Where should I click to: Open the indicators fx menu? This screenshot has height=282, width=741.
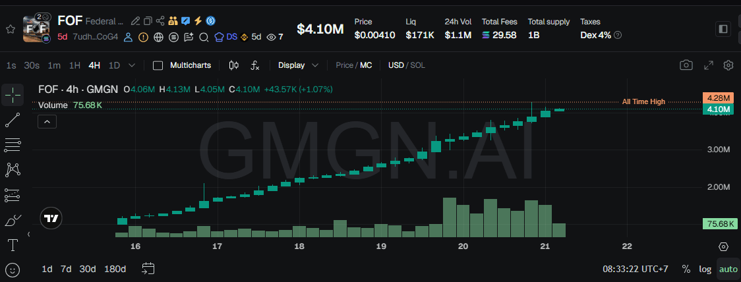[x=255, y=65]
